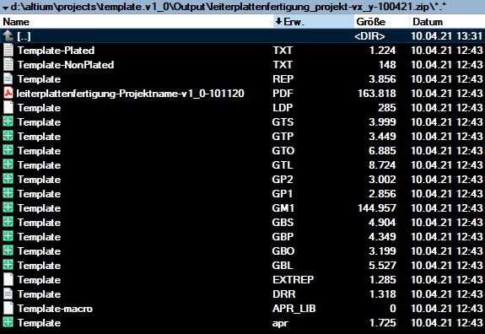Select the apr extension cell
The height and width of the screenshot is (334, 485).
[280, 323]
